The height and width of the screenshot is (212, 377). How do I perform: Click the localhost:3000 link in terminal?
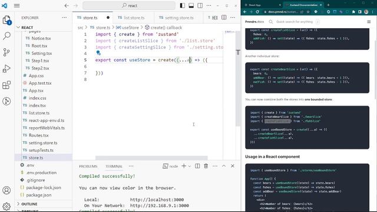(x=157, y=200)
